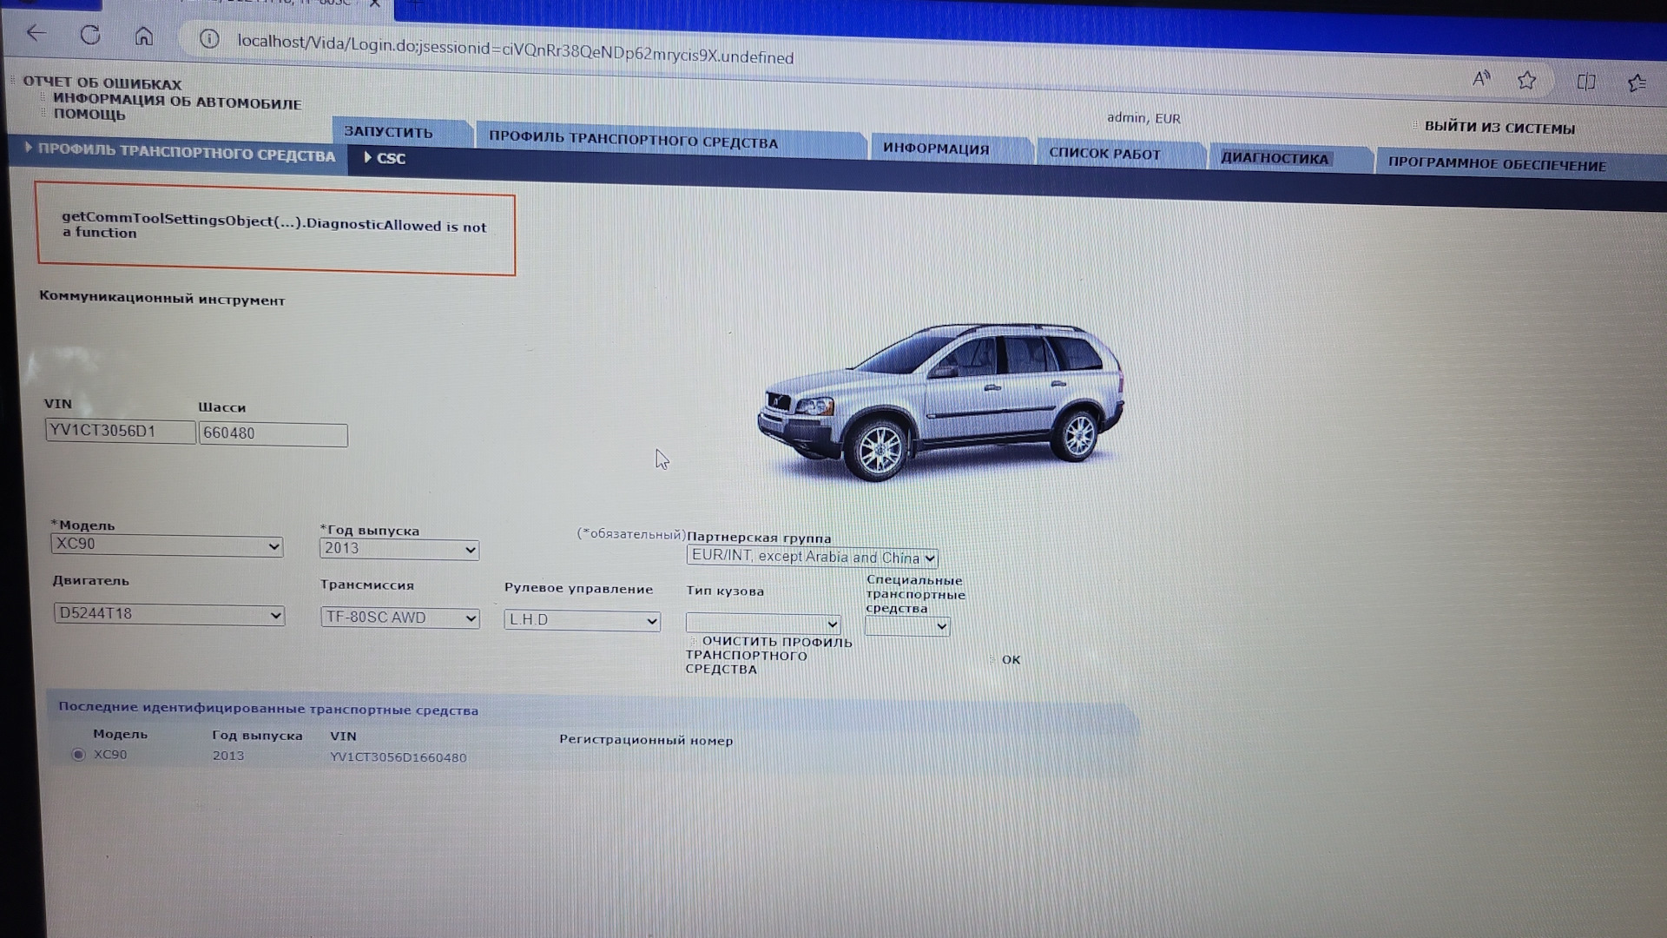This screenshot has width=1667, height=938.
Task: Select the XC90 recent vehicle radio button
Action: [78, 755]
